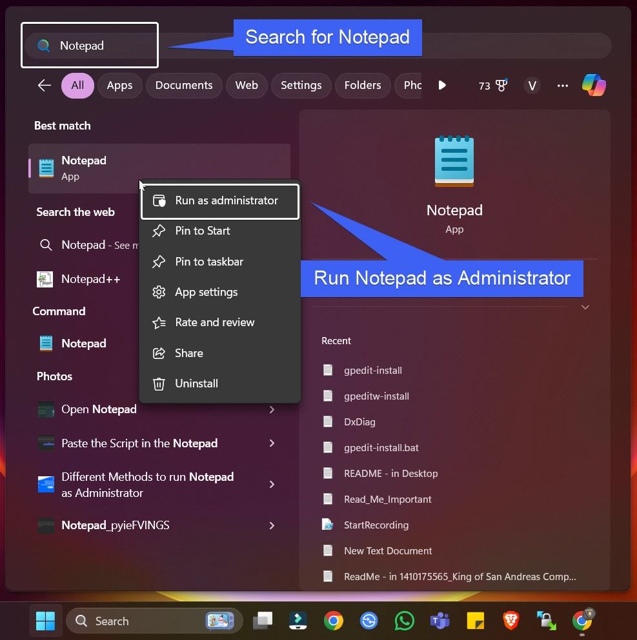
Task: Open the 'Open Notepad' photo result
Action: [x=99, y=409]
